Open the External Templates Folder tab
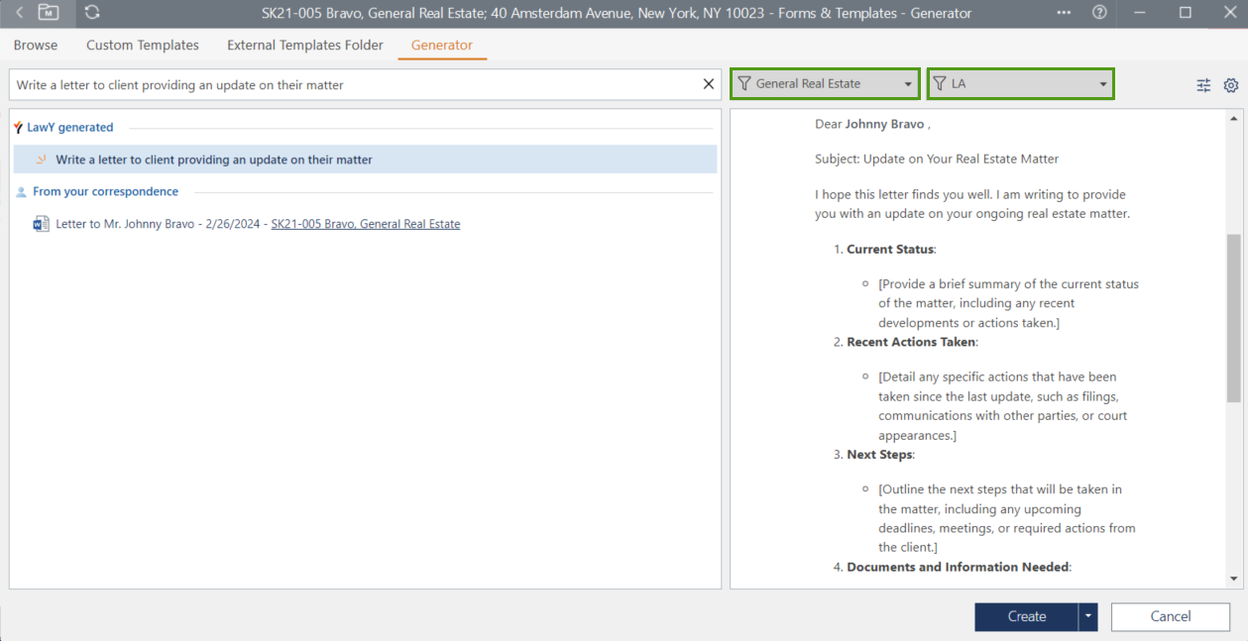 pyautogui.click(x=305, y=46)
